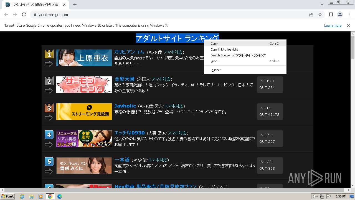Open the Chrome three-dot menu
The height and width of the screenshot is (200, 355).
click(349, 14)
